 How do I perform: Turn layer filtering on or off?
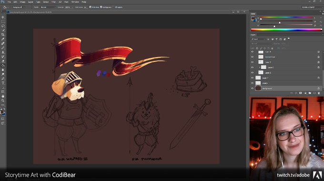(289, 38)
